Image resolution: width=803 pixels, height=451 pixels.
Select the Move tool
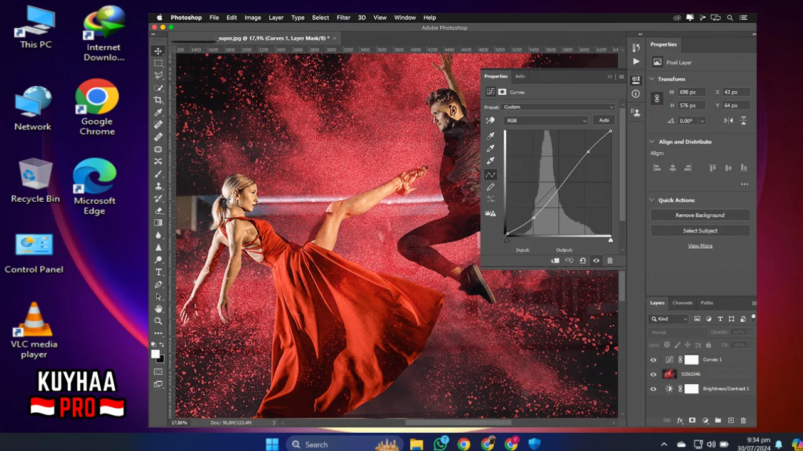coord(159,51)
